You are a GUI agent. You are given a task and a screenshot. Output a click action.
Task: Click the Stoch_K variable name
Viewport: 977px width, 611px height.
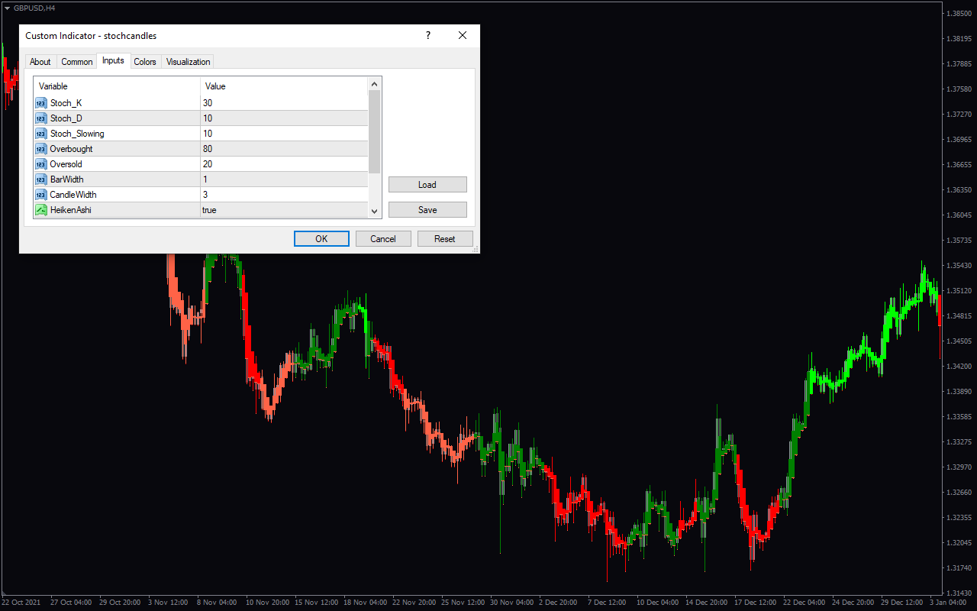(66, 103)
